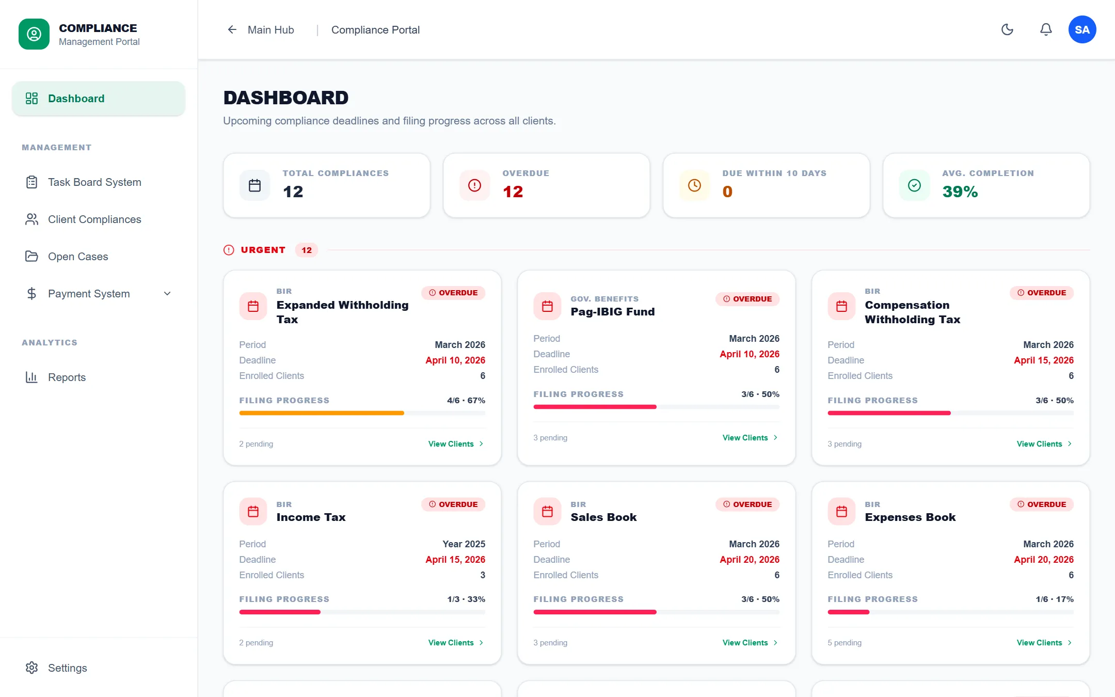
Task: Click the Overdue badge on Pag-IBIG Fund
Action: click(747, 299)
